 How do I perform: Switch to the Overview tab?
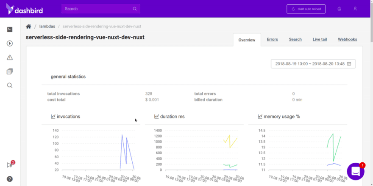tap(247, 40)
